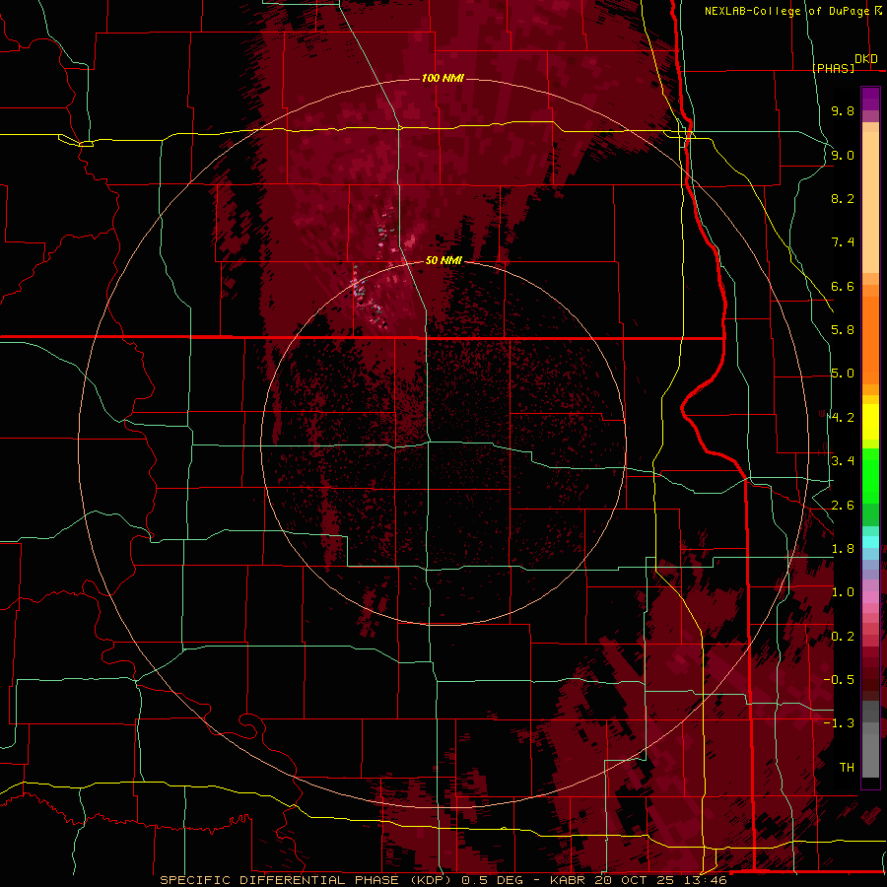Click the SPECIFIC DIFFERENTIAL PHASE (KDP) caption
Screen dimensions: 887x887
(x=306, y=880)
